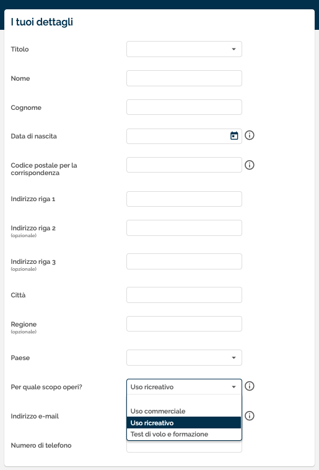Click the Città input field
Image resolution: width=319 pixels, height=470 pixels.
pyautogui.click(x=184, y=295)
